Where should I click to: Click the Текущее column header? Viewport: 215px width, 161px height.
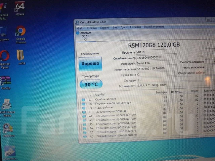(161, 93)
